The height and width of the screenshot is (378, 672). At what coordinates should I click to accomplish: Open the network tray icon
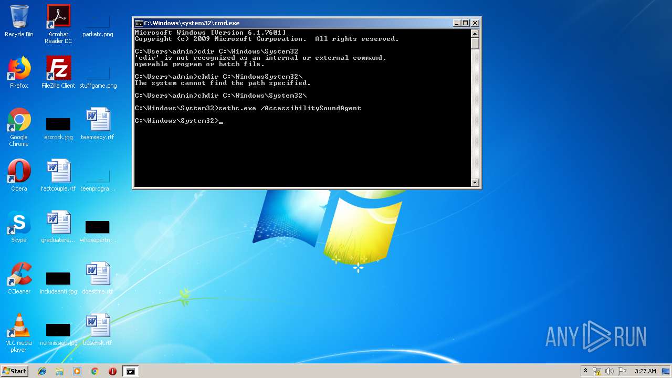point(597,371)
